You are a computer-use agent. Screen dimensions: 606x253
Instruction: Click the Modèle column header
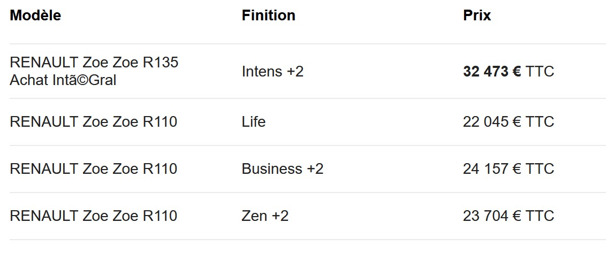pos(35,16)
